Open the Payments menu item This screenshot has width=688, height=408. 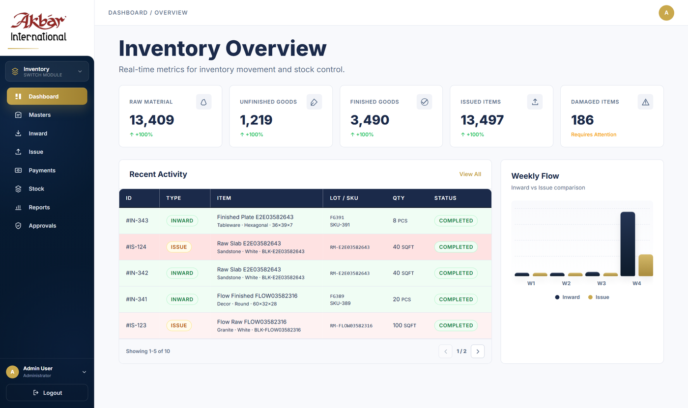click(x=47, y=170)
